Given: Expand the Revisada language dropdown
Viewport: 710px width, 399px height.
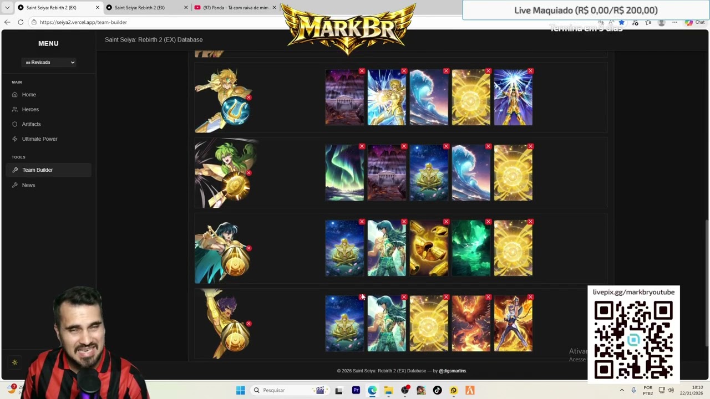Looking at the screenshot, I should [x=49, y=63].
